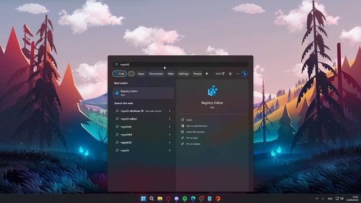Viewport: 361px width, 203px height.
Task: Click the Registry Editor best match icon
Action: [117, 92]
